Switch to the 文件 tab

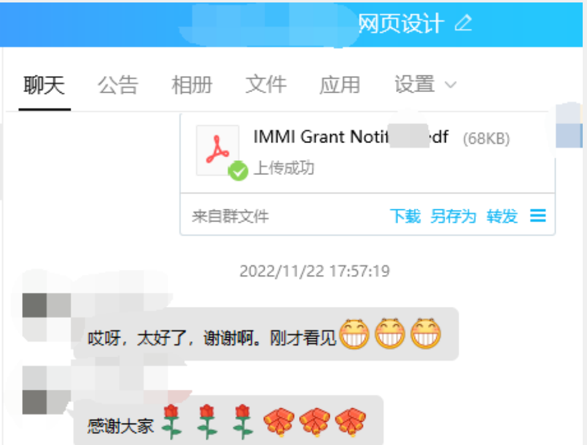(266, 85)
